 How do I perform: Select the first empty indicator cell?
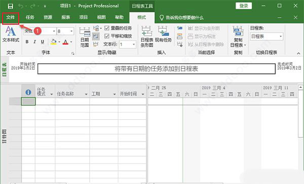(28, 102)
